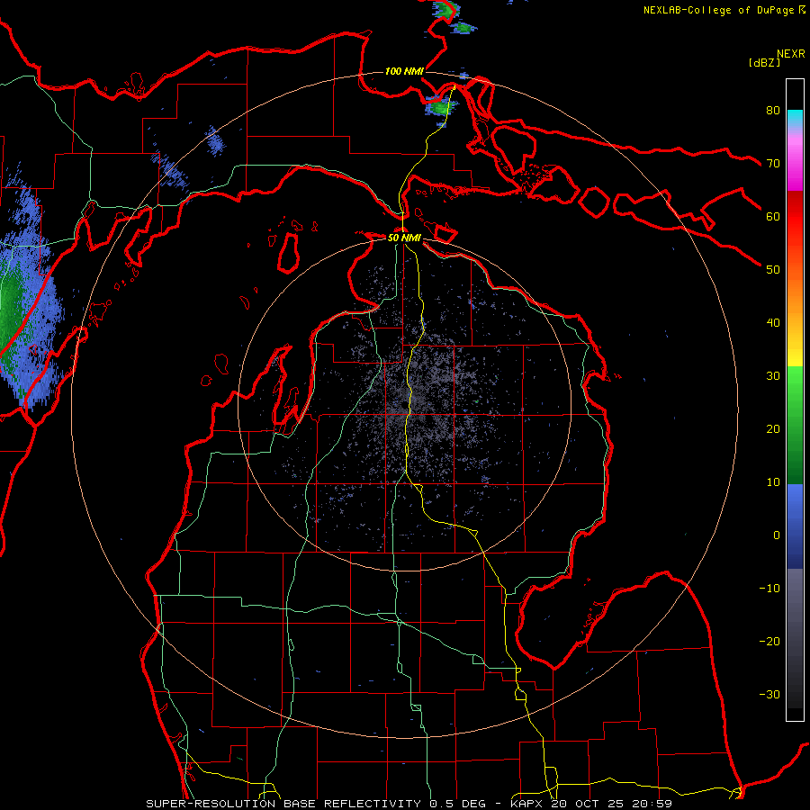Click the NEXR label above the scale
810x810 pixels.
click(x=791, y=54)
